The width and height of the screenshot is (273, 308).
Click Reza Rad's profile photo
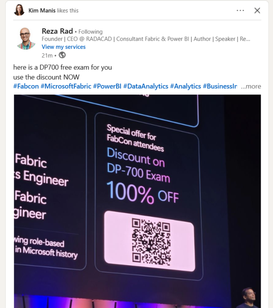pos(26,38)
